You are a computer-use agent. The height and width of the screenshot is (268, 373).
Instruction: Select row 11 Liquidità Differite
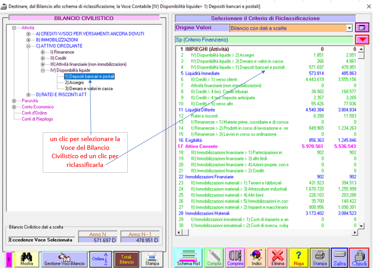pos(268,110)
